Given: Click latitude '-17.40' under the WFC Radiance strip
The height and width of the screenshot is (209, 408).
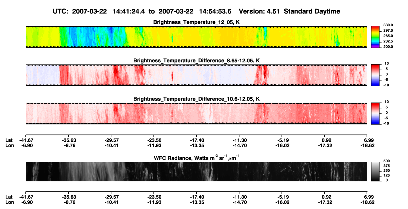Looking at the screenshot, I should 197,197.
